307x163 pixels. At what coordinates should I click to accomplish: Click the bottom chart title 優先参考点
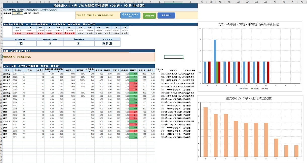click(249, 98)
